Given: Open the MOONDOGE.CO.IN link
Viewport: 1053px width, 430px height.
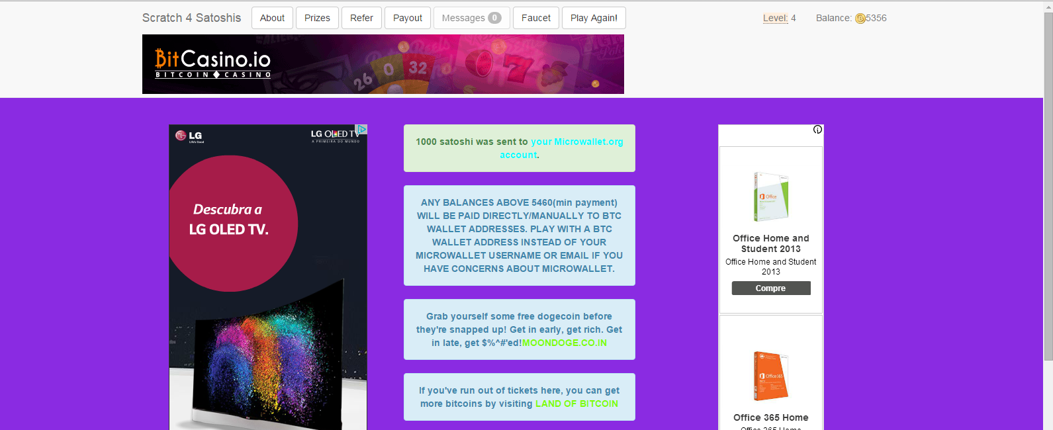Looking at the screenshot, I should pyautogui.click(x=564, y=343).
